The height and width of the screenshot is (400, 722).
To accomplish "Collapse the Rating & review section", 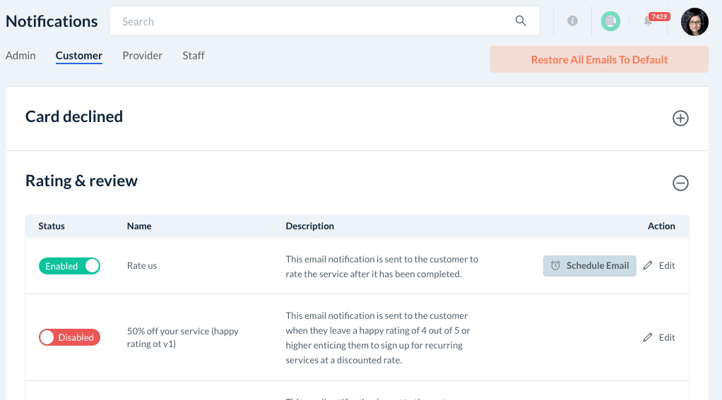I will [x=680, y=183].
